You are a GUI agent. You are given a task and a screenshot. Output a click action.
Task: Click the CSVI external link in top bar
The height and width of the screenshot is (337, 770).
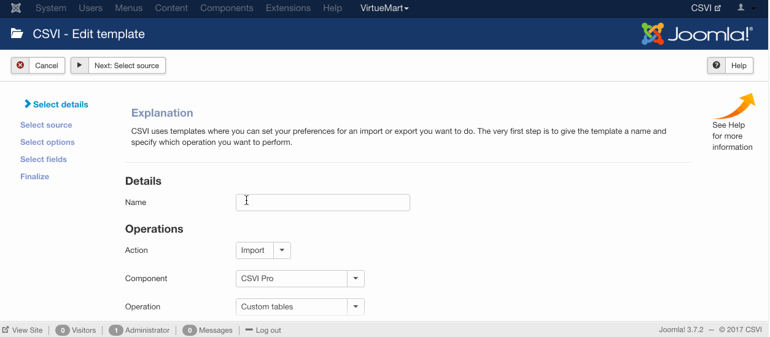706,8
